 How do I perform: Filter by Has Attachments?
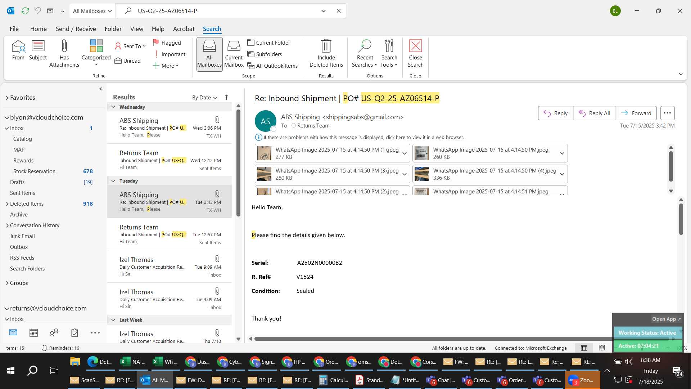[64, 53]
